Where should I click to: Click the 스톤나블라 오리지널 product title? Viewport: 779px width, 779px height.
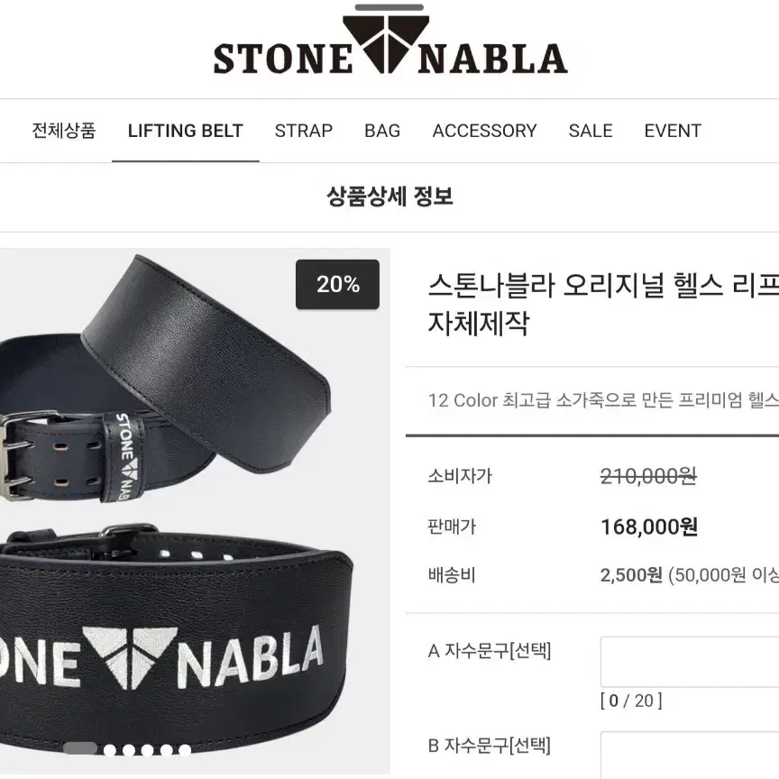coord(603,304)
